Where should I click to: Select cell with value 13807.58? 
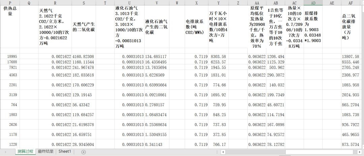point(351,56)
